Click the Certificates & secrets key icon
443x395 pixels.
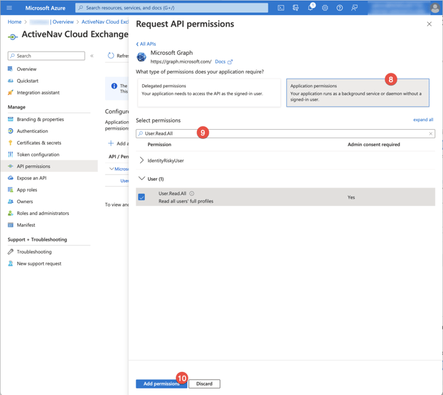(x=11, y=143)
